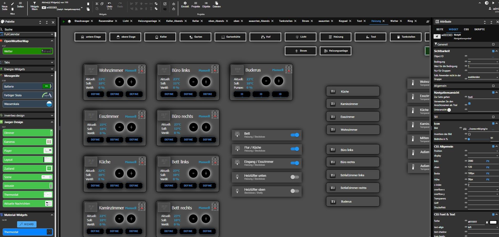Turn on the Heizlüfter oben switch
Image resolution: width=499 pixels, height=237 pixels.
pyautogui.click(x=295, y=191)
